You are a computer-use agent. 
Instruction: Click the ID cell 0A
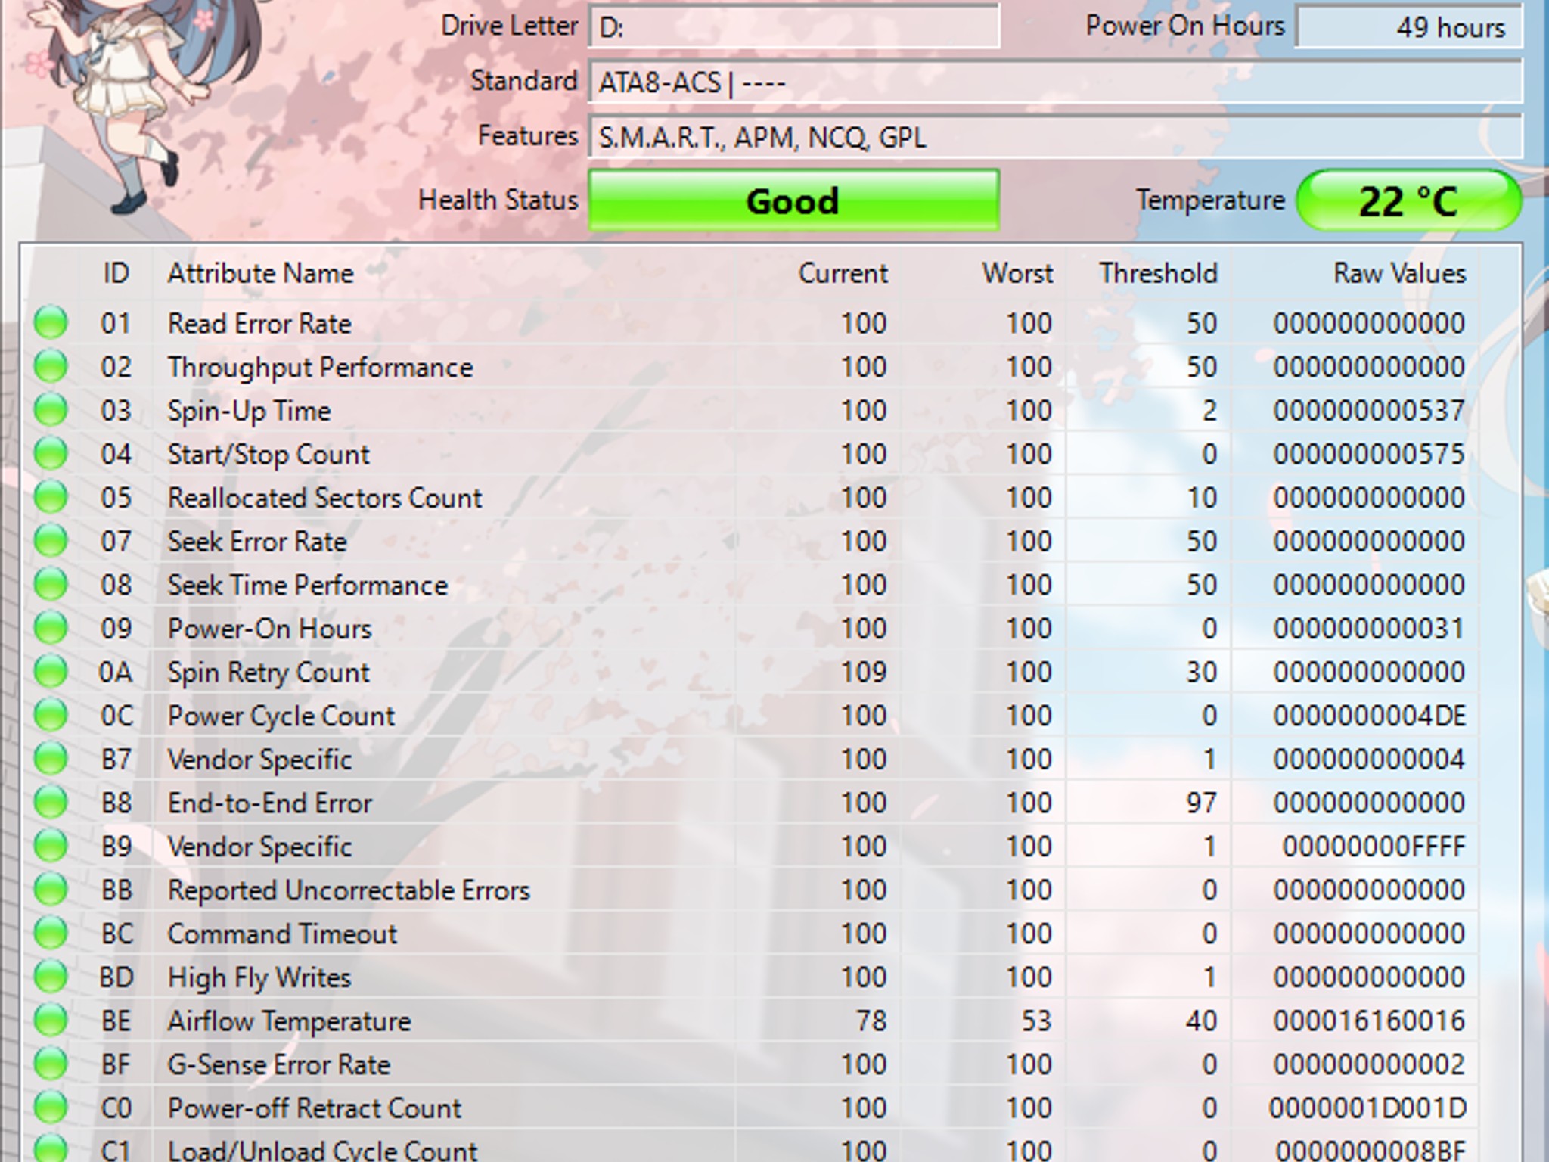116,672
